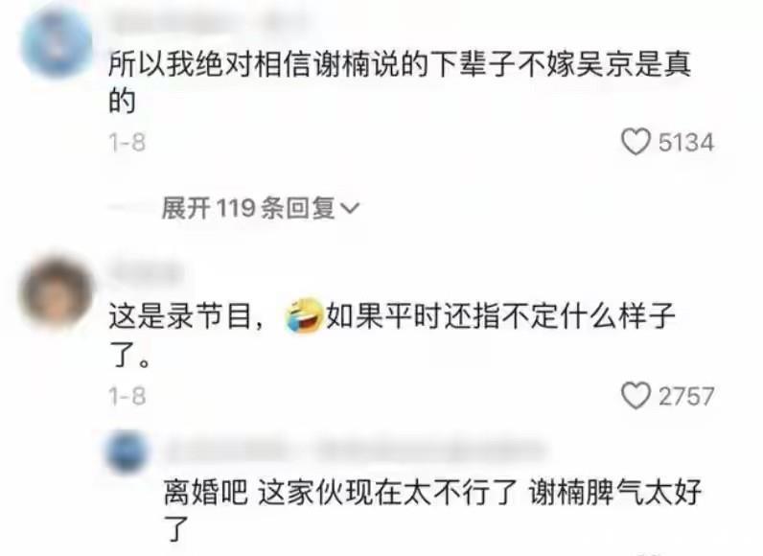Open the second commenter's blurred username
763x556 pixels.
click(x=145, y=272)
